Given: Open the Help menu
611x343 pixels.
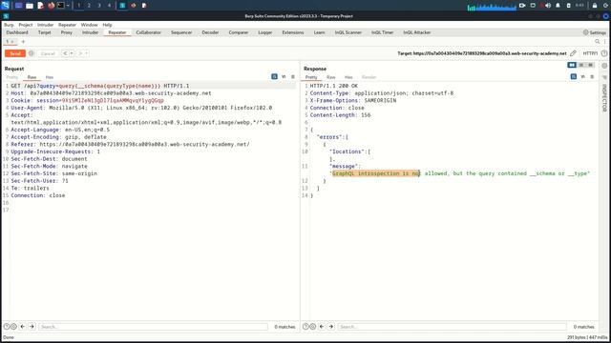Looking at the screenshot, I should (107, 25).
